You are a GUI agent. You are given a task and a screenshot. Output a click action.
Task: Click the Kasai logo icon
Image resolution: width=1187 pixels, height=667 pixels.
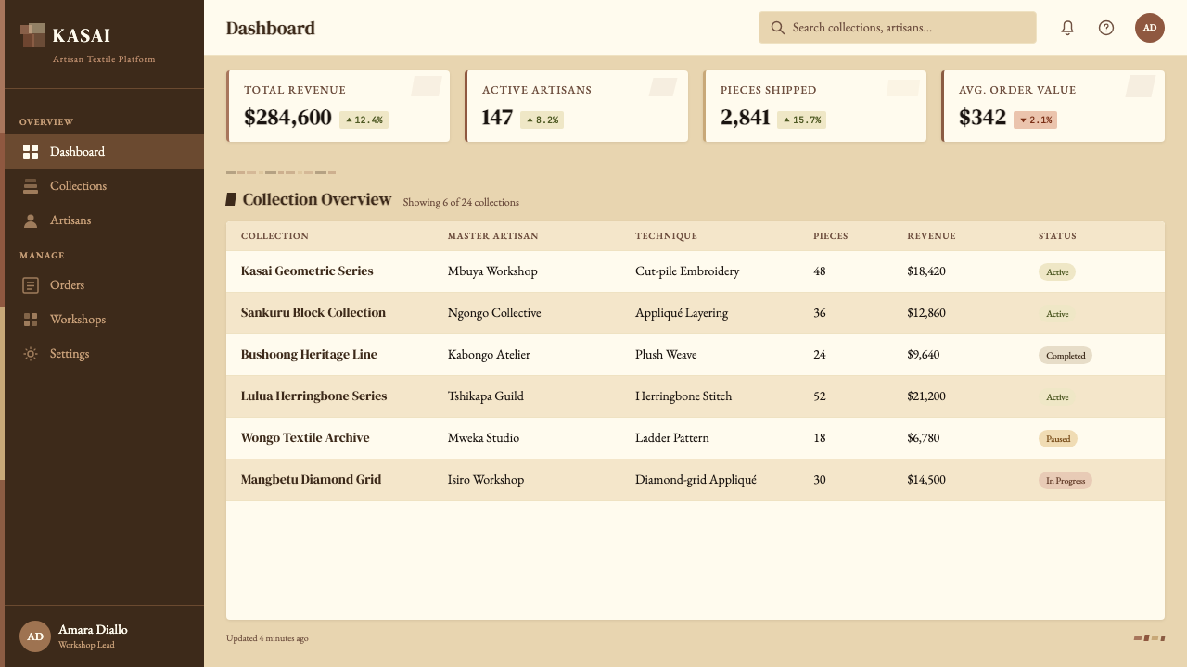[x=32, y=35]
